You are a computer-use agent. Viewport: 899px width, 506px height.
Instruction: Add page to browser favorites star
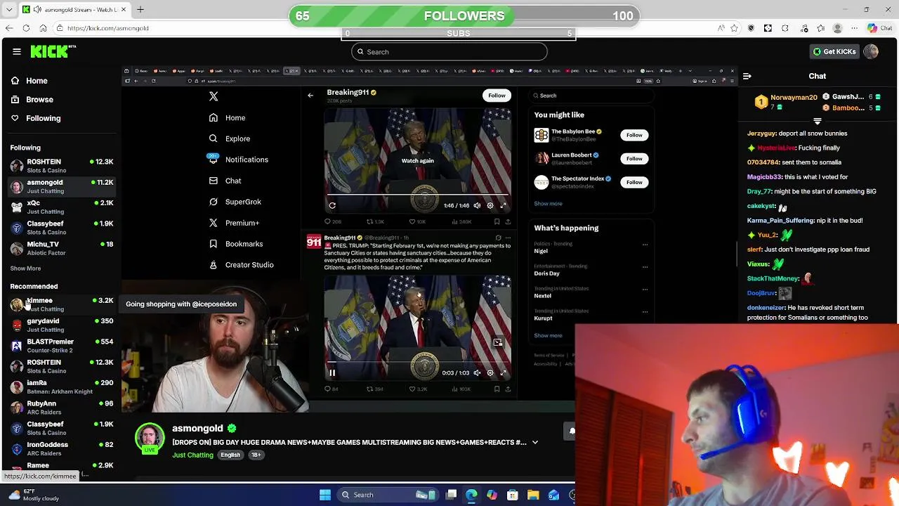[734, 28]
